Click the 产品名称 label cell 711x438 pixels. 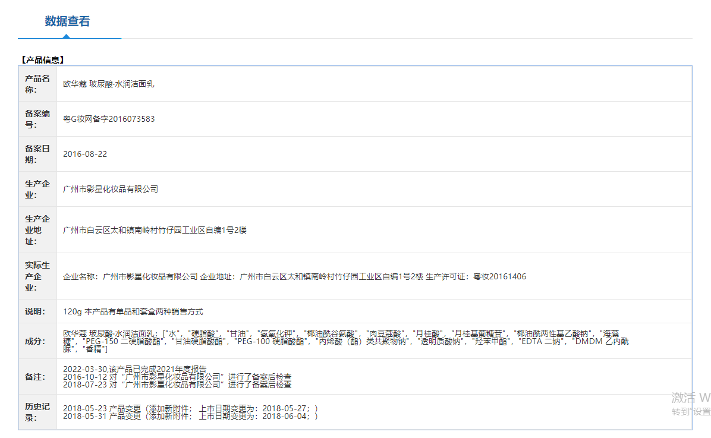click(37, 84)
